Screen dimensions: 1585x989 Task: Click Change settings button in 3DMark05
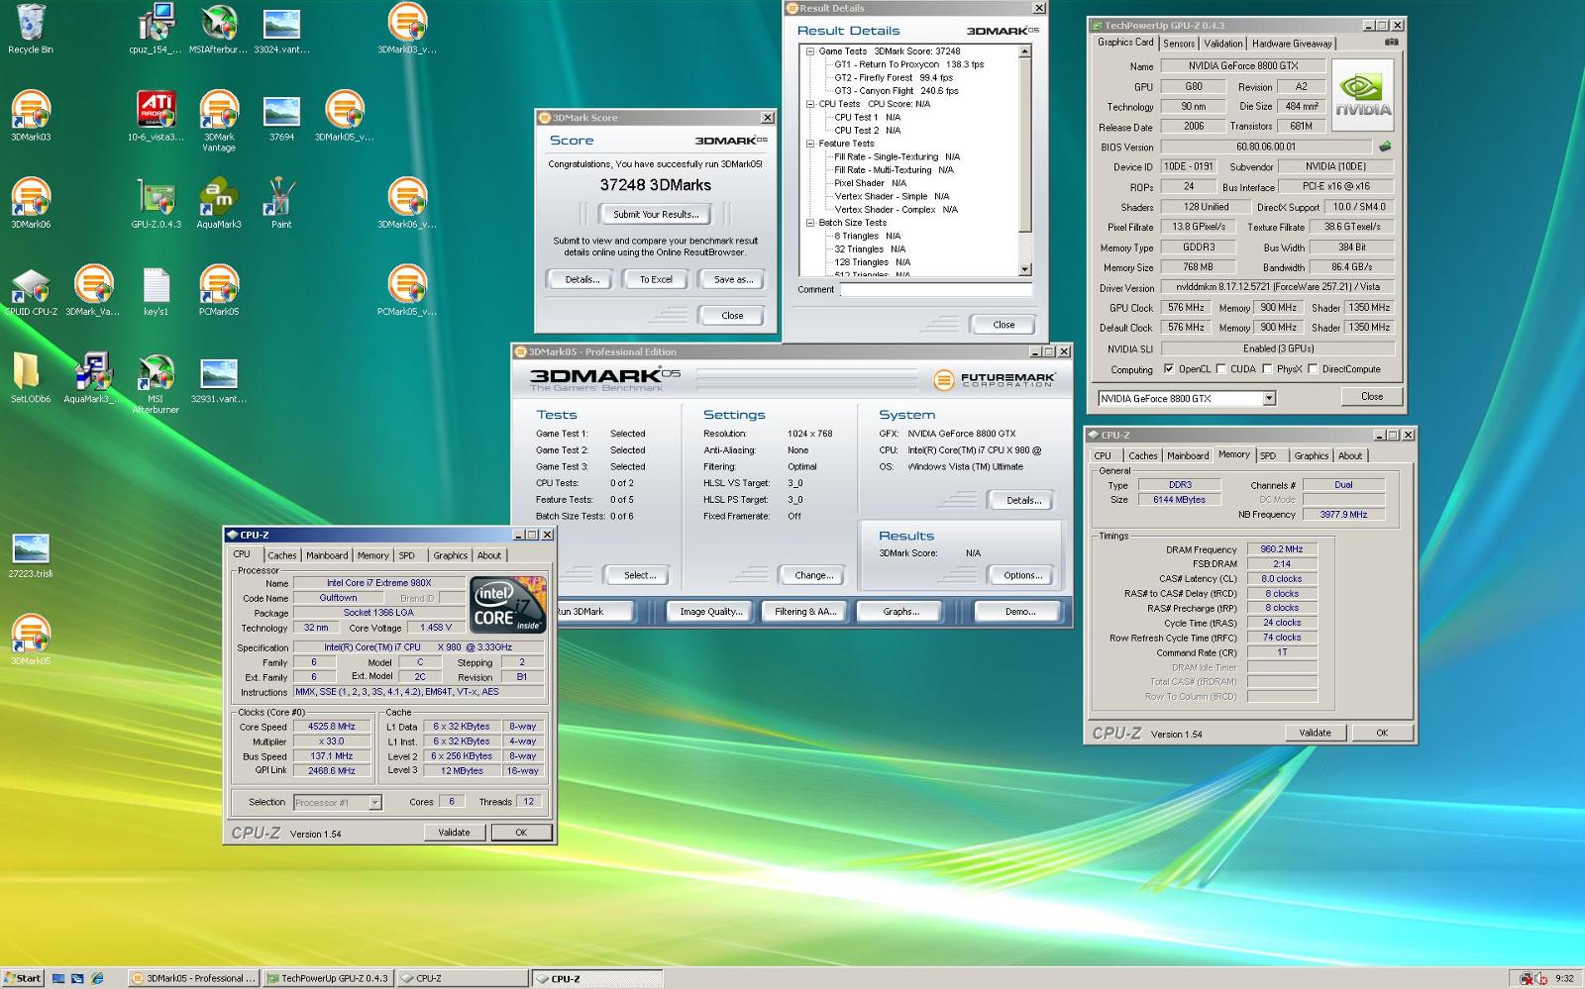pos(813,575)
